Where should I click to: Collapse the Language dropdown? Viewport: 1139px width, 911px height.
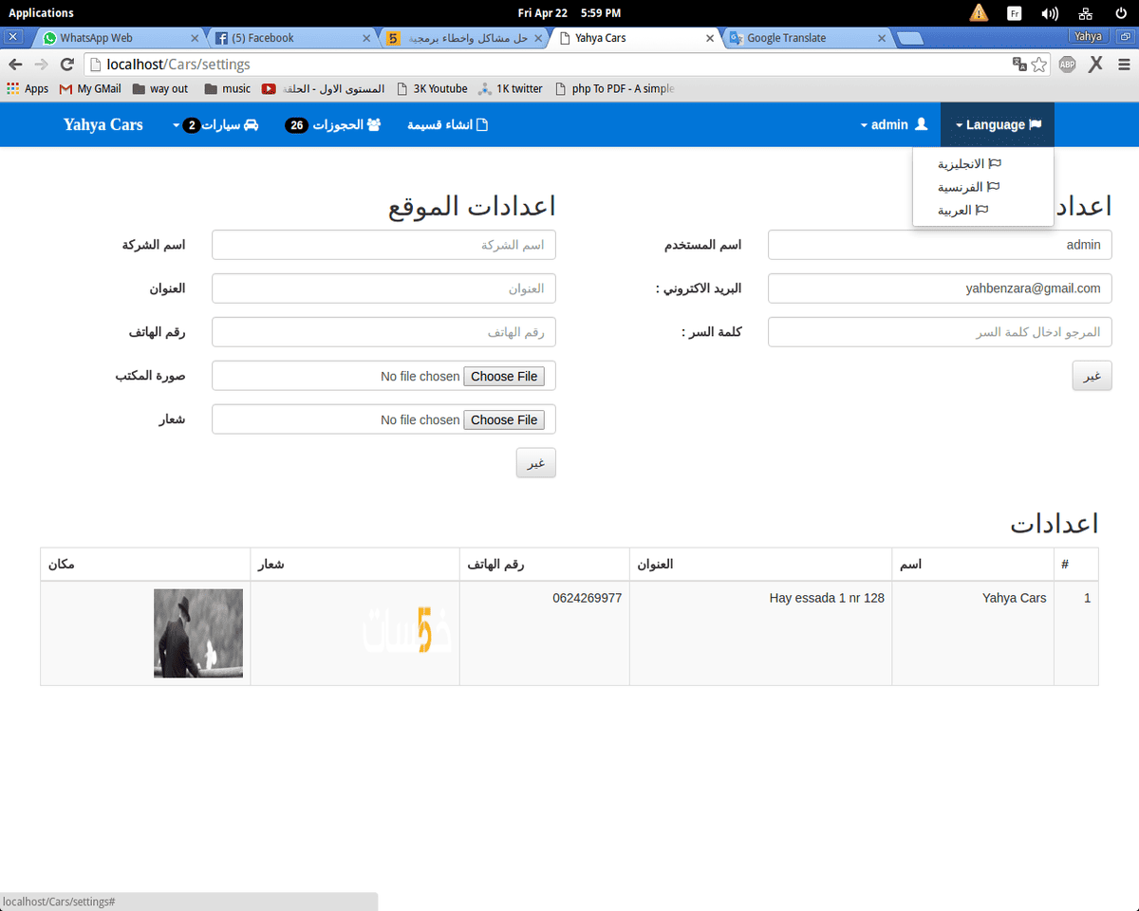pos(998,124)
